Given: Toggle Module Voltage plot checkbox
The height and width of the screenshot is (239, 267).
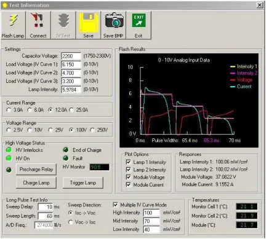Looking at the screenshot, I should (x=129, y=177).
